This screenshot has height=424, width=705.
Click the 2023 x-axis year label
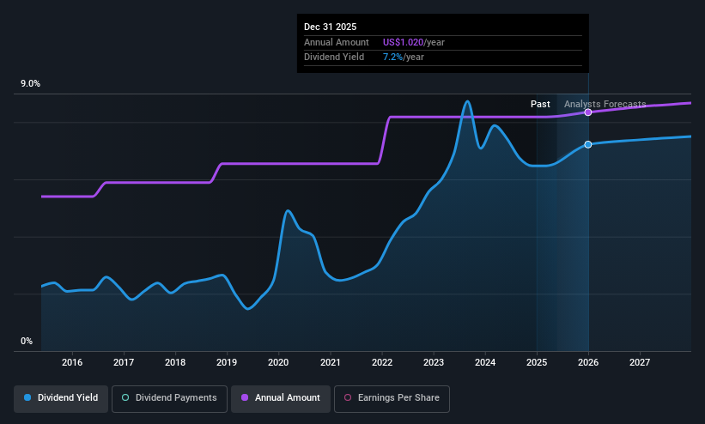pyautogui.click(x=434, y=362)
